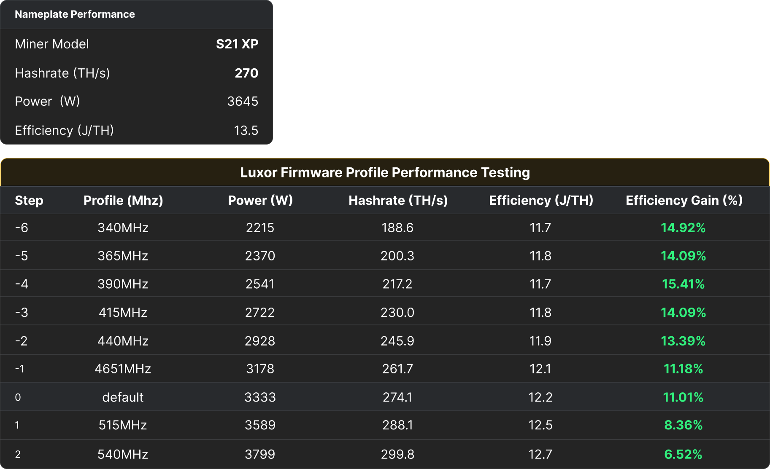The height and width of the screenshot is (469, 770).
Task: Select the step '0' cell
Action: [18, 397]
